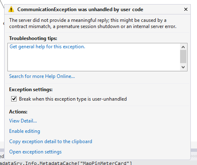Open 'Get general help for this exception' link
This screenshot has height=165, width=197.
coord(47,47)
